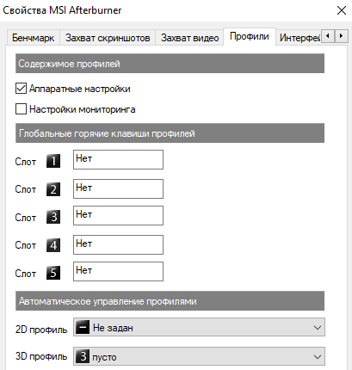Click the Автоматическое управление профилями header
352x370 pixels.
pyautogui.click(x=170, y=301)
